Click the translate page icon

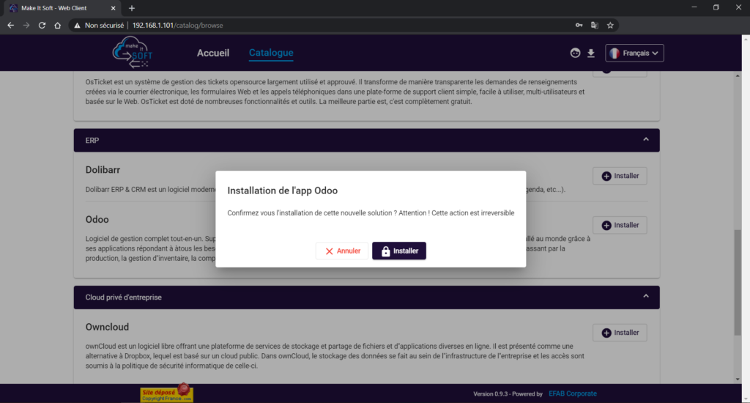(595, 26)
